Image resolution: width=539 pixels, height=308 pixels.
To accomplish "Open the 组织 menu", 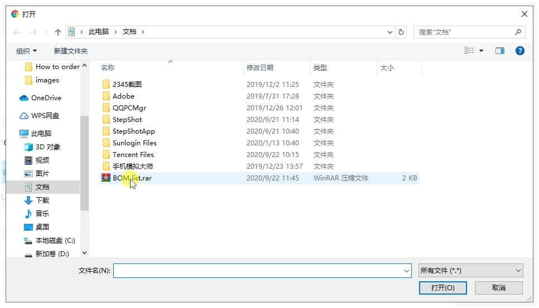I will [x=26, y=51].
